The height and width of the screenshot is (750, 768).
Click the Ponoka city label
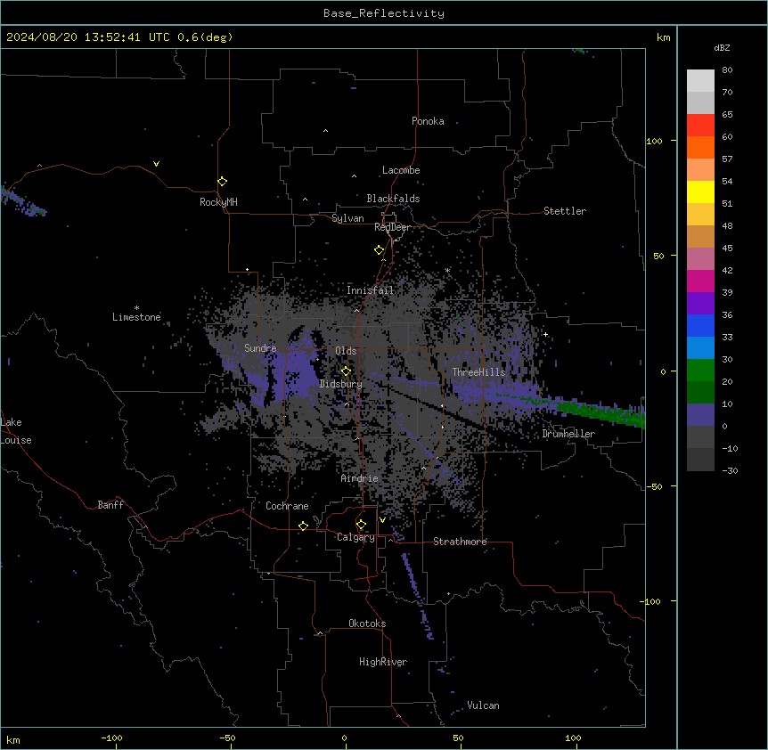428,121
